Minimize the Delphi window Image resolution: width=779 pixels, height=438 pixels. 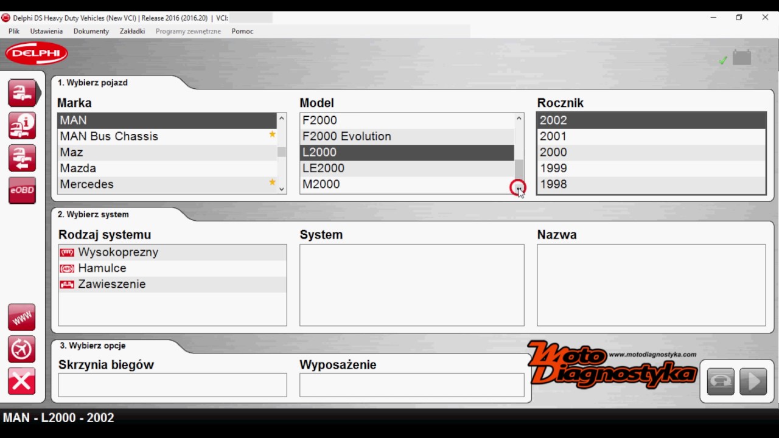click(x=713, y=18)
